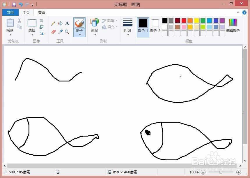Pick the yellow color swatch
Screen dimensions: 250x178
[x=196, y=21]
